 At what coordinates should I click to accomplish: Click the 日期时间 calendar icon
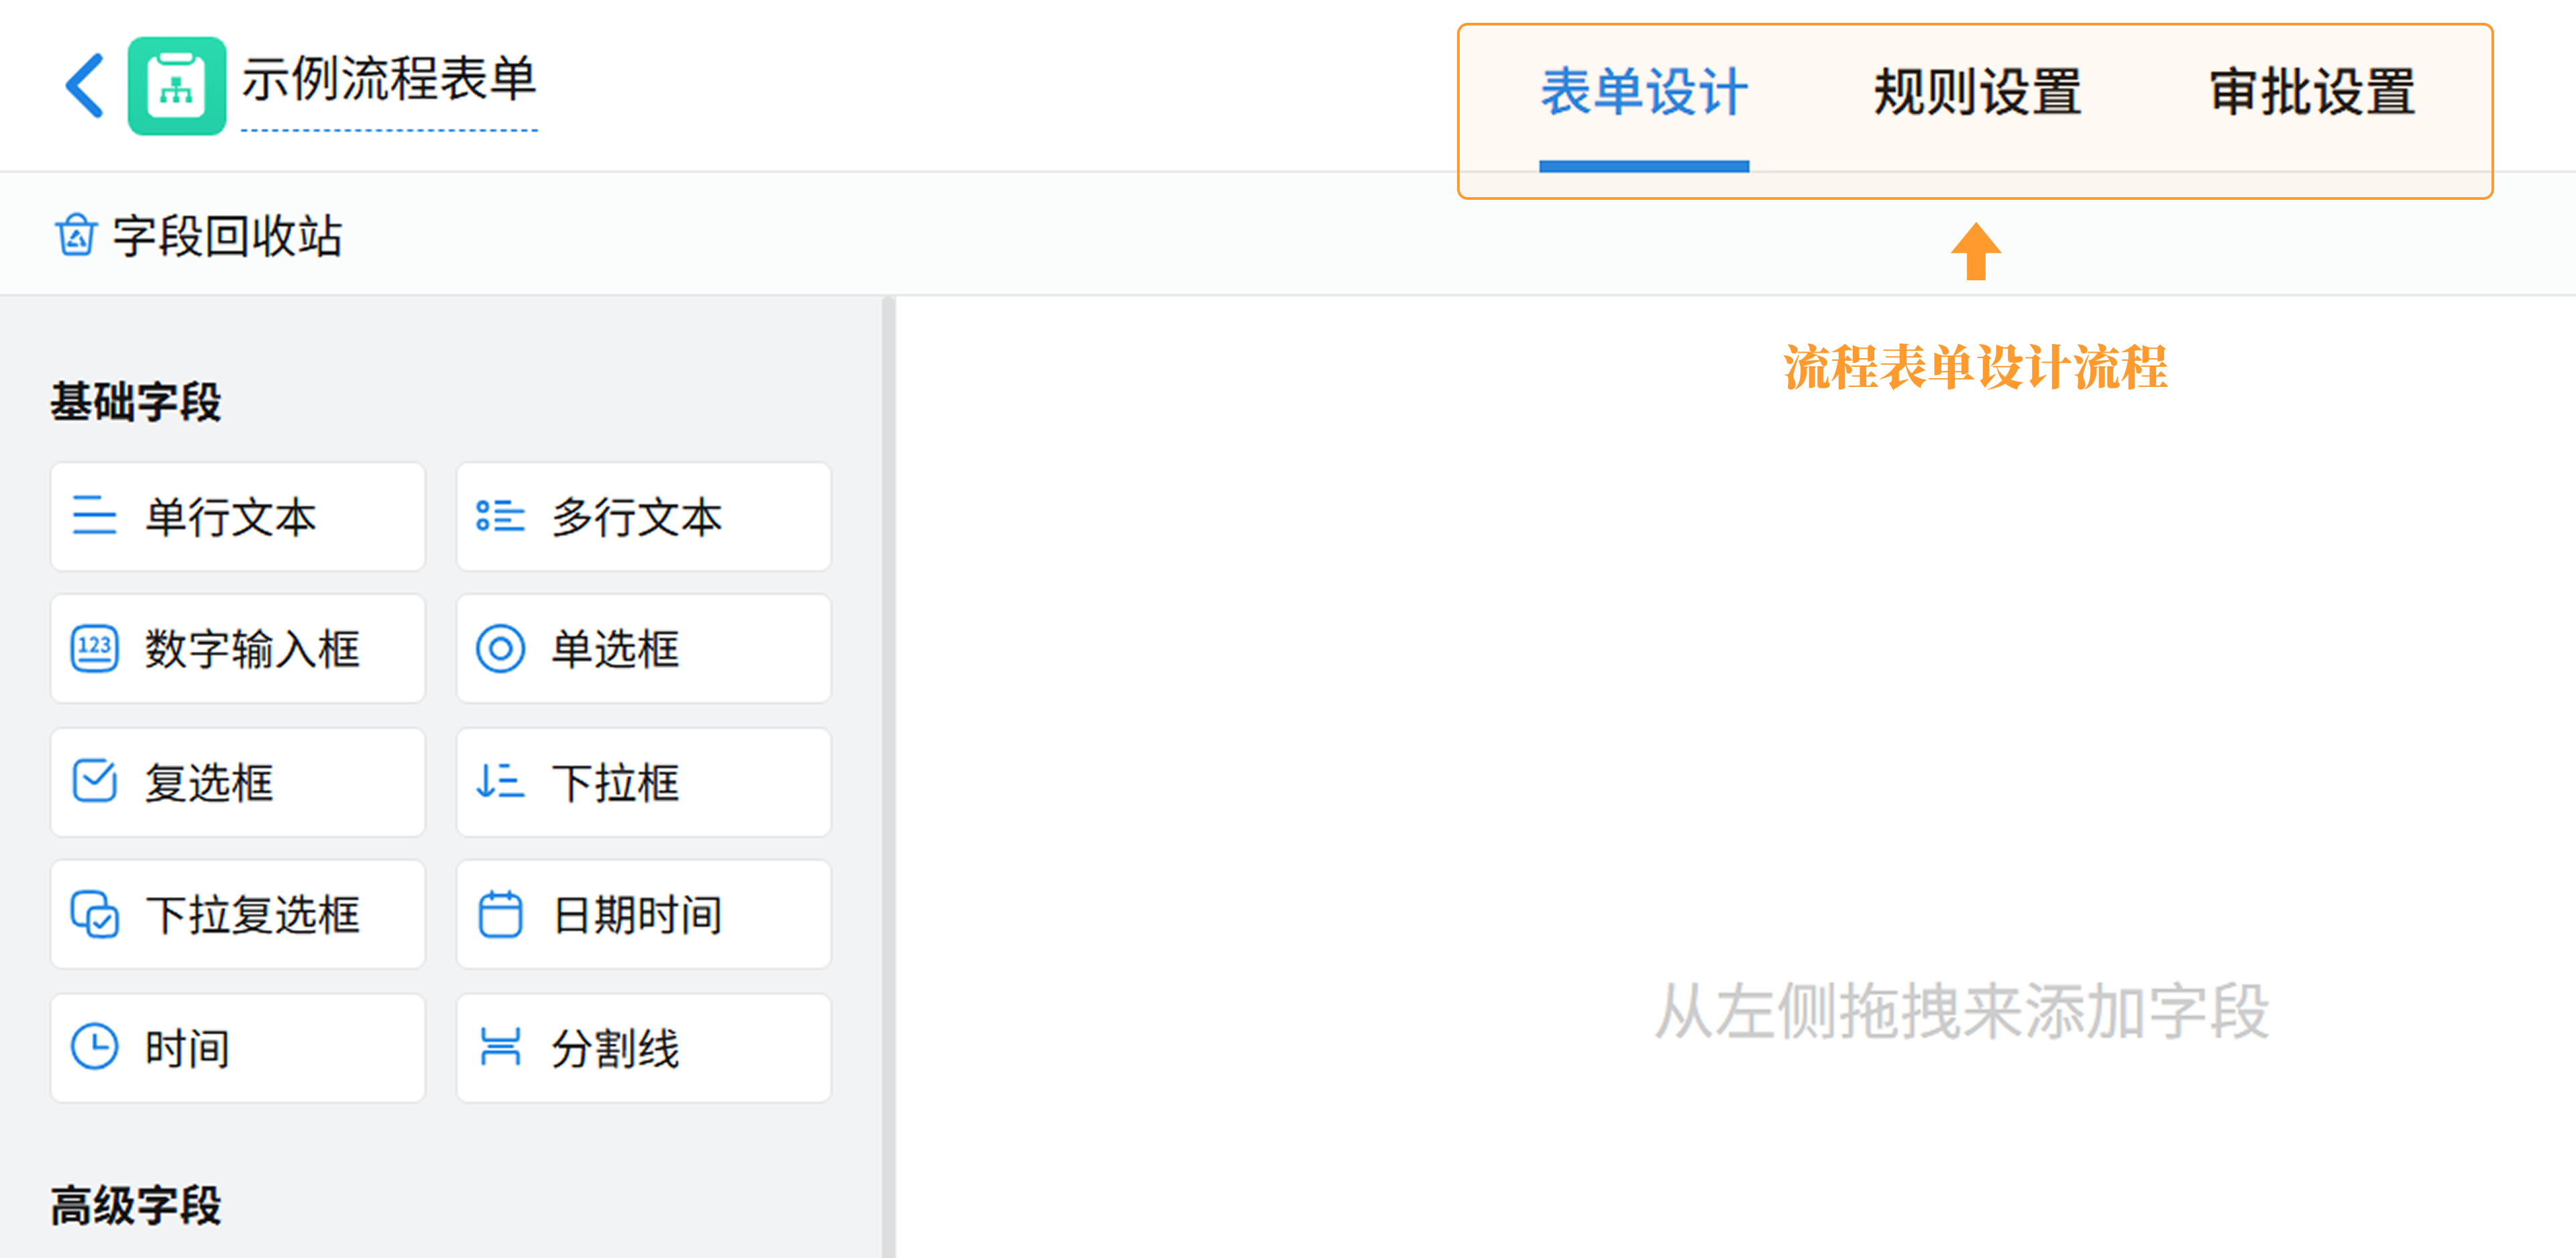[500, 914]
